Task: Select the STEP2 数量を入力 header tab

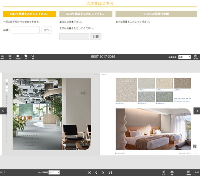Action: tap(86, 14)
